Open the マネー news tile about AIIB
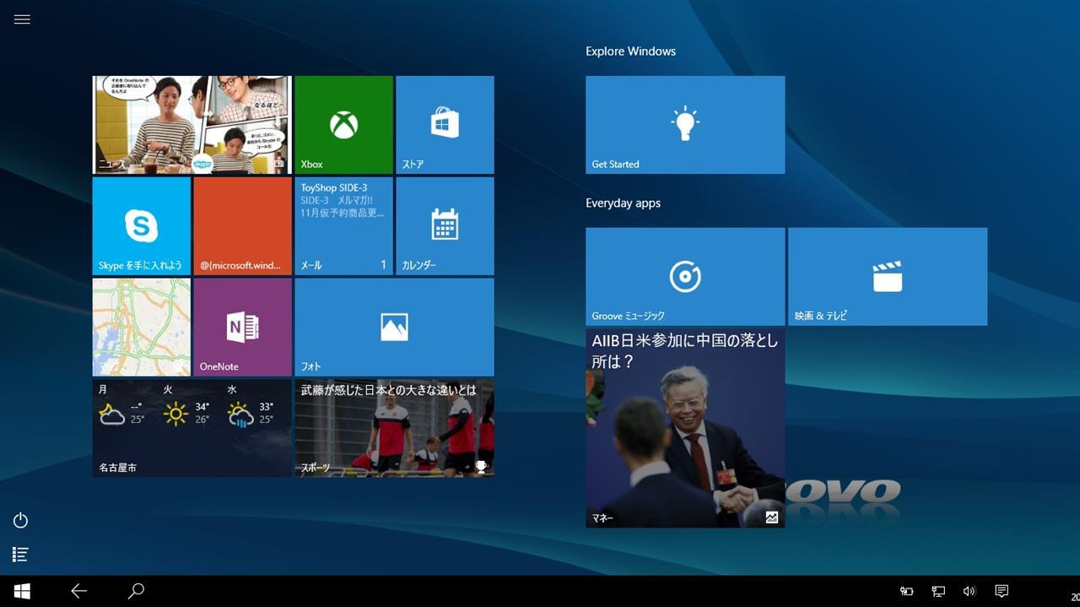The image size is (1080, 607). (x=685, y=429)
